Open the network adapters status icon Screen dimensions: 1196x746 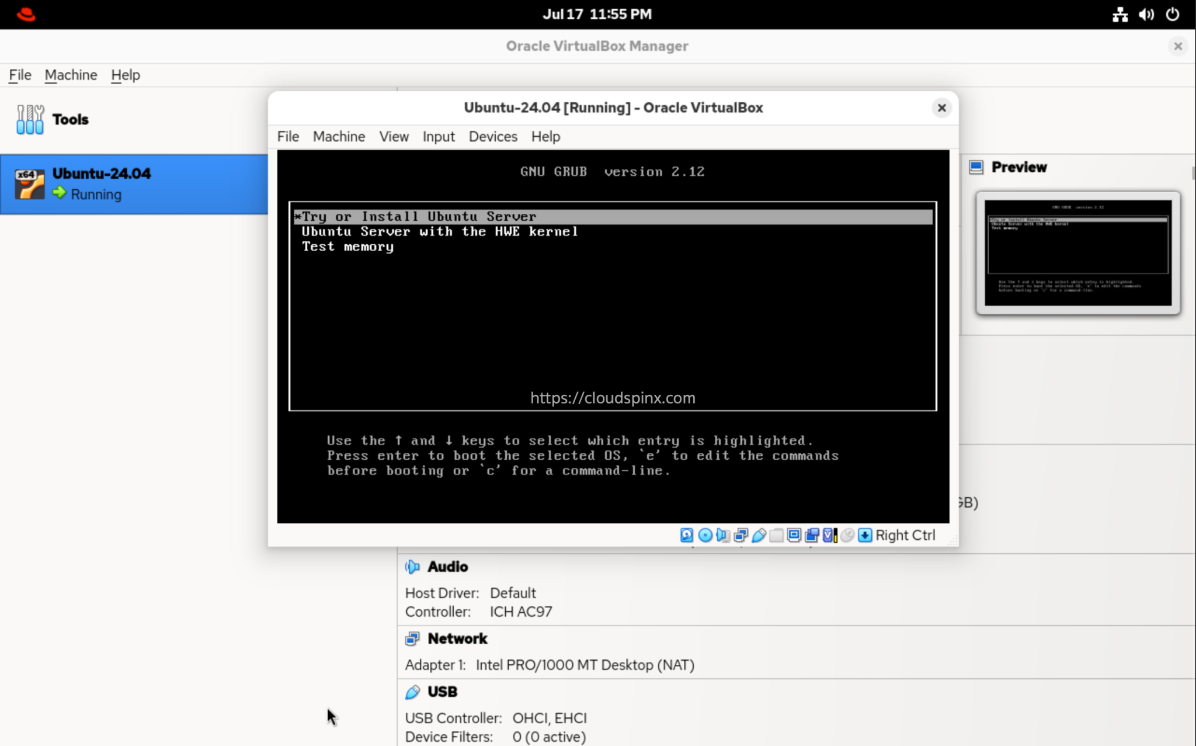739,535
